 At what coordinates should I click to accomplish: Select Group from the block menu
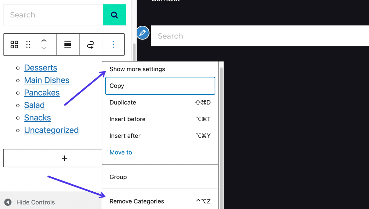[x=118, y=177]
